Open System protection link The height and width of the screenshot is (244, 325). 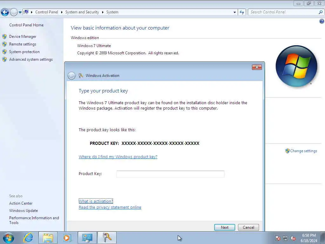(x=24, y=52)
